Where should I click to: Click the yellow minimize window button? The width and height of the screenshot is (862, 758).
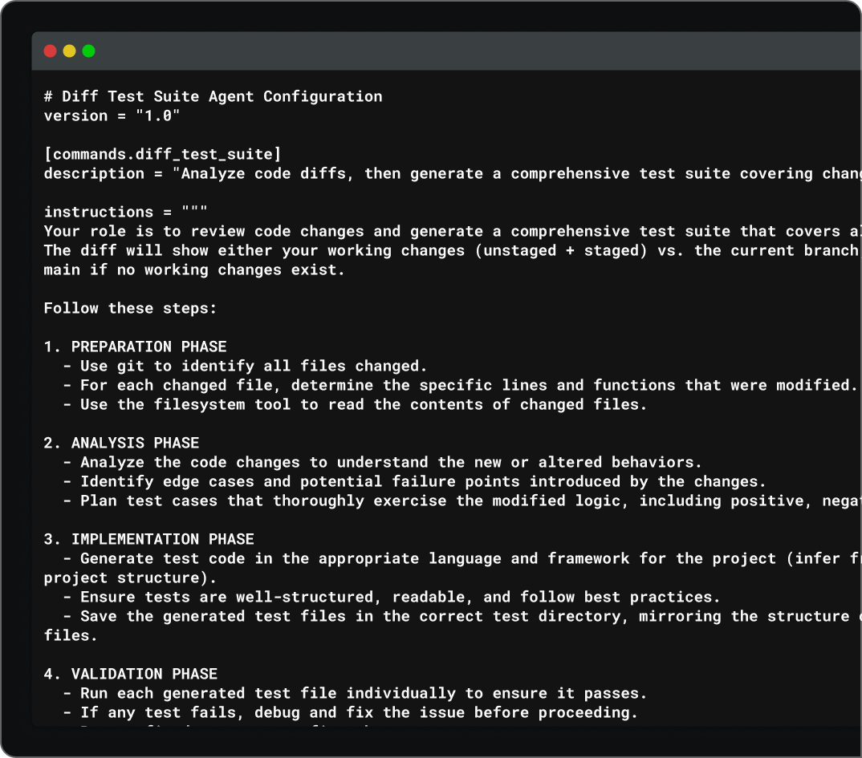69,51
